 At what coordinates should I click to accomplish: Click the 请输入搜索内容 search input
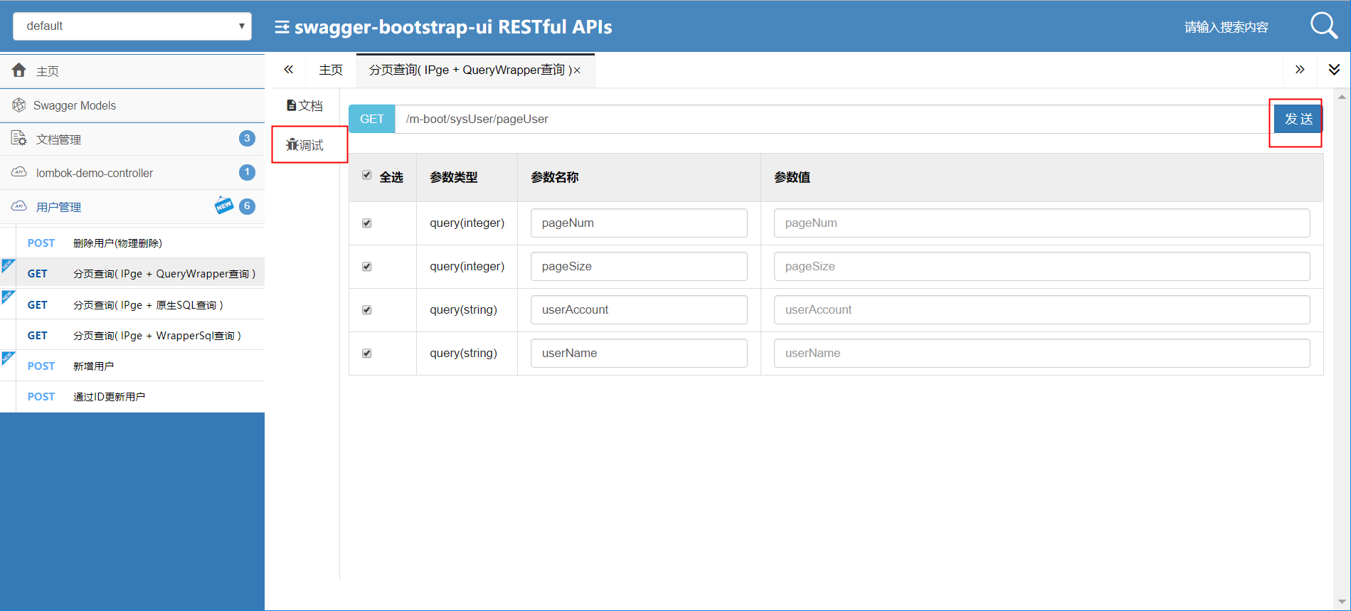[1226, 27]
